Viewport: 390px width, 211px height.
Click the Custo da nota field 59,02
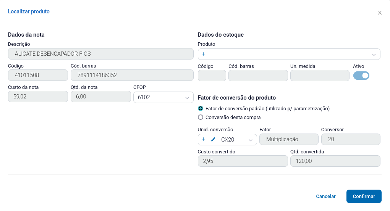pos(38,97)
